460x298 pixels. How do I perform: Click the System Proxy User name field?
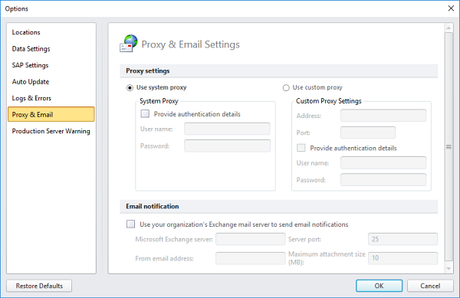(x=227, y=129)
